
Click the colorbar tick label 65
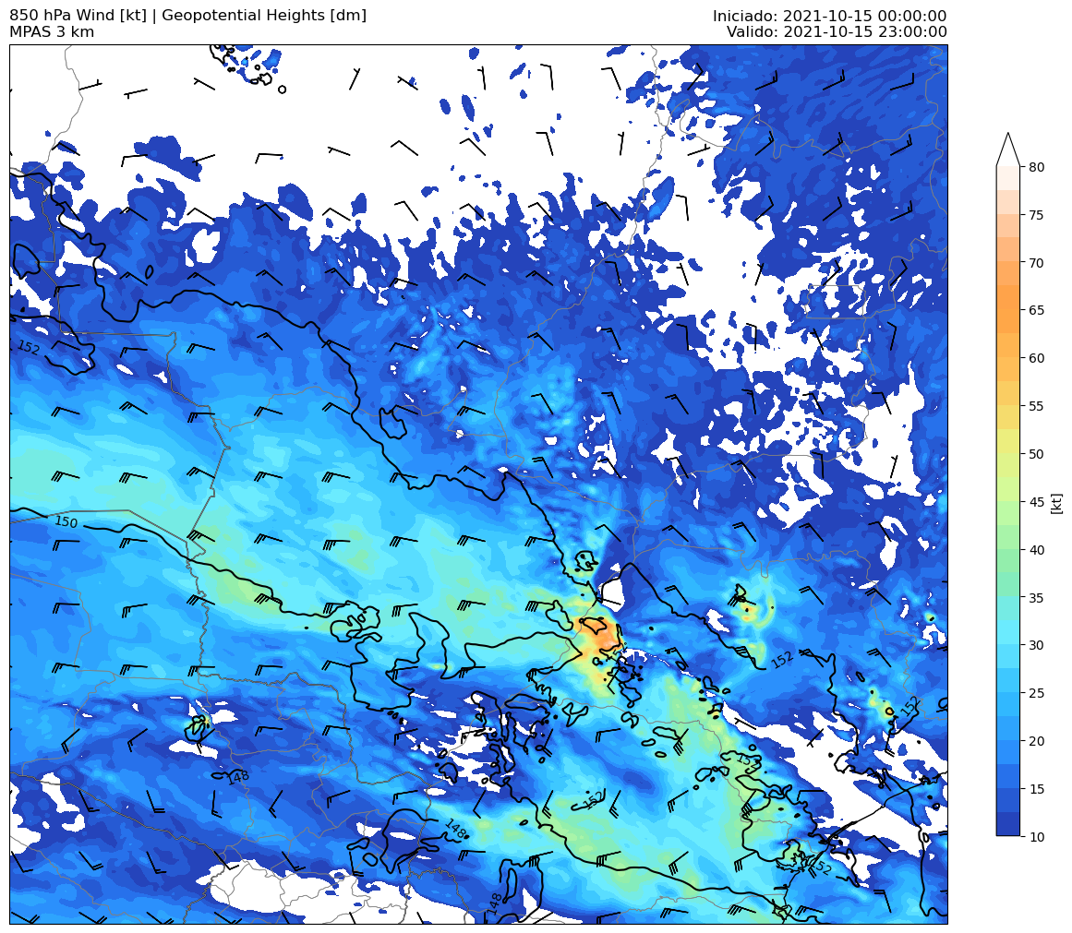click(x=1036, y=310)
